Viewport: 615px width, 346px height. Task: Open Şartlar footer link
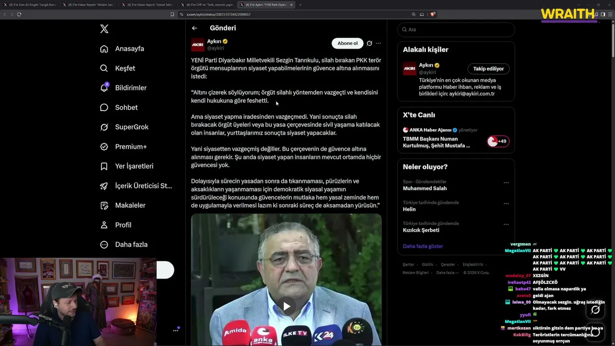(x=408, y=265)
